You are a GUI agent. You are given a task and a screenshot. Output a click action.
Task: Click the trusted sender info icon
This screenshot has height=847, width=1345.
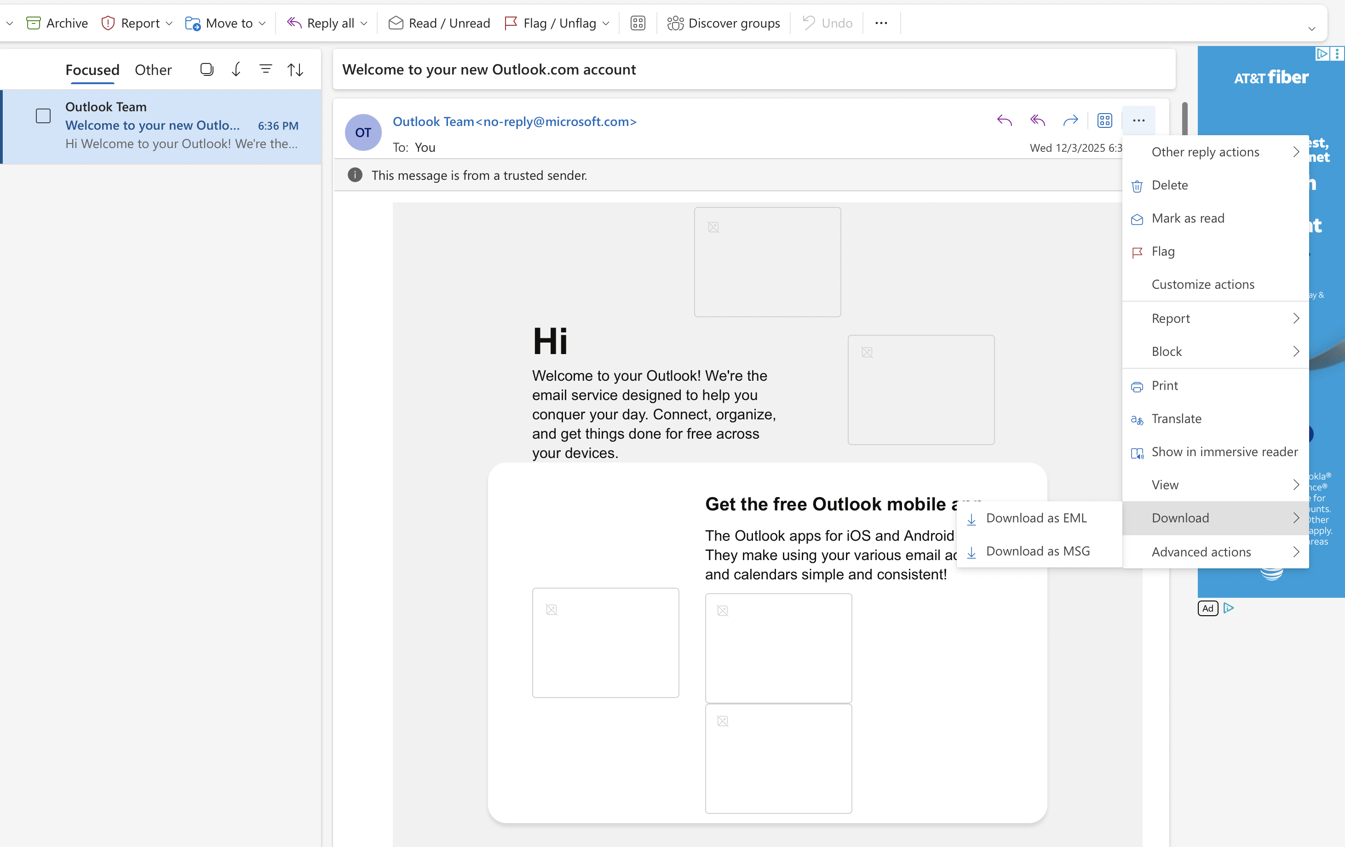click(x=355, y=175)
